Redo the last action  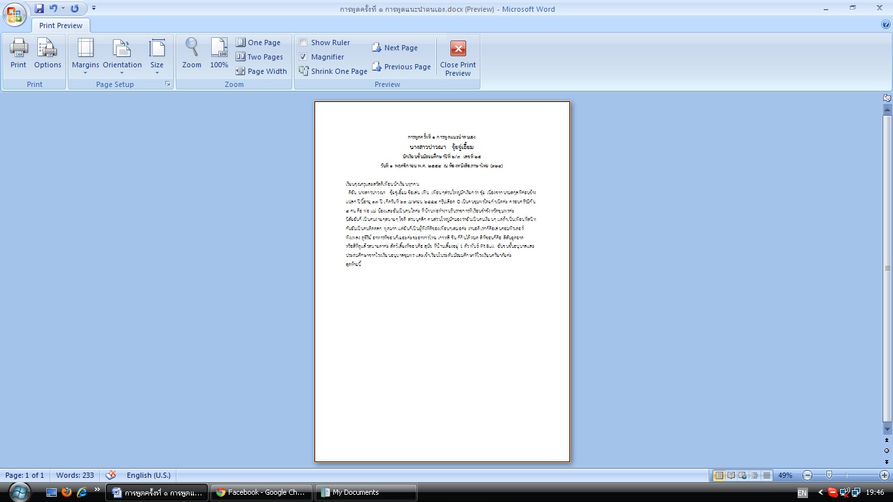(x=75, y=8)
